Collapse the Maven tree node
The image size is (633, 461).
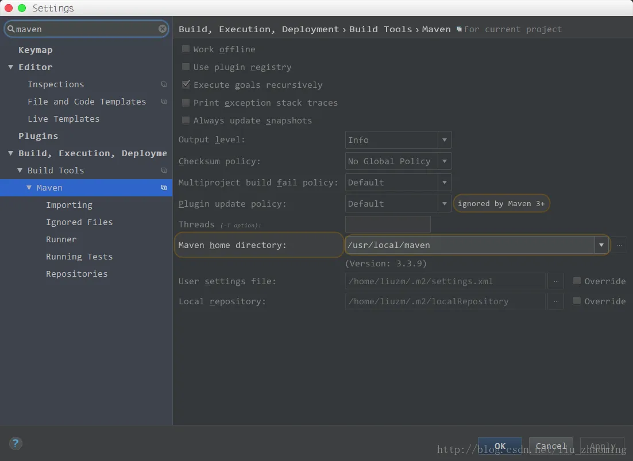29,188
